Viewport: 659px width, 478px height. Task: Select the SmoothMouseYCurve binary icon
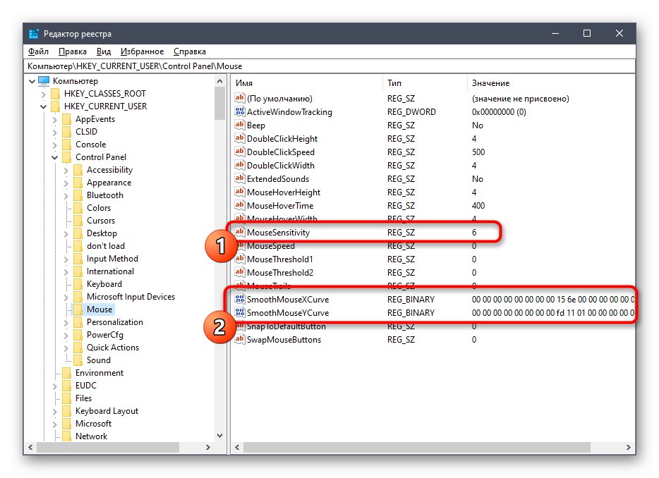[x=240, y=313]
